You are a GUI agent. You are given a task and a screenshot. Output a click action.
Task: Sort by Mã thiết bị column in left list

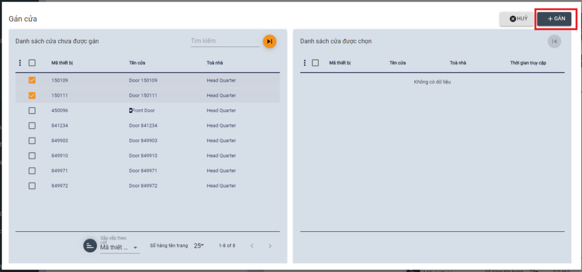(62, 63)
